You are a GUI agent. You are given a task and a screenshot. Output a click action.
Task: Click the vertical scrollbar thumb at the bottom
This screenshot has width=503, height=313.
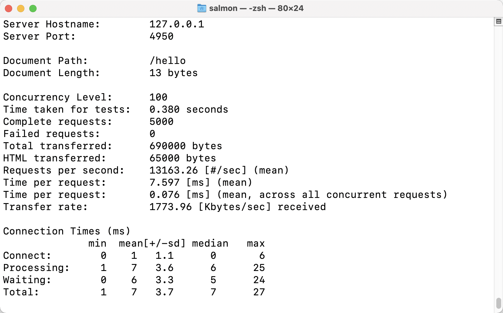pyautogui.click(x=498, y=303)
